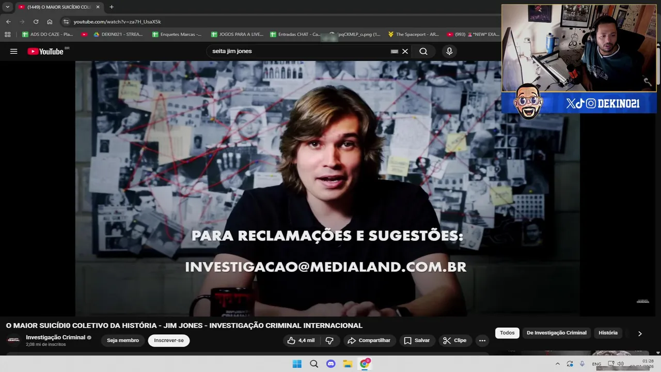Open taskbar volume control
This screenshot has width=661, height=372.
tap(621, 364)
